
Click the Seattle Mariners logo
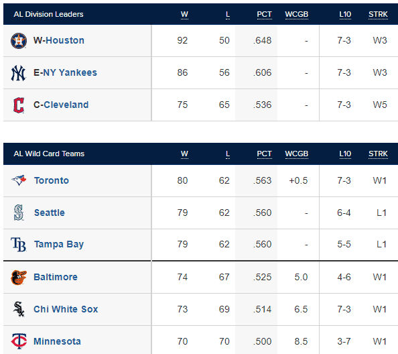19,213
